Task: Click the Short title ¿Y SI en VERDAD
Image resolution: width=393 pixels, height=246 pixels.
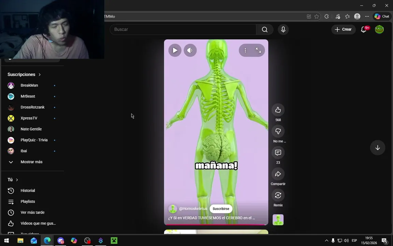Action: 212,218
